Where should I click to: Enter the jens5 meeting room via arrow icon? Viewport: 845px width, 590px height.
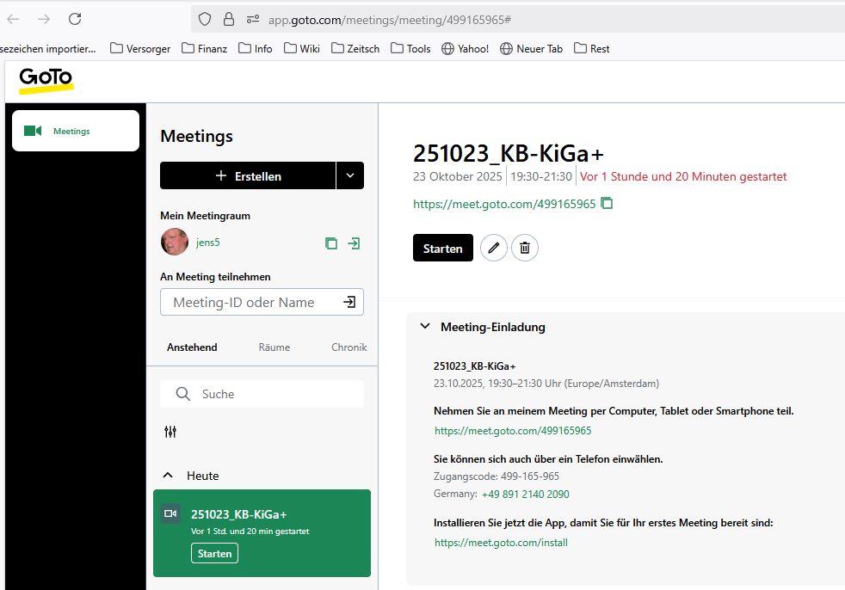click(x=354, y=243)
